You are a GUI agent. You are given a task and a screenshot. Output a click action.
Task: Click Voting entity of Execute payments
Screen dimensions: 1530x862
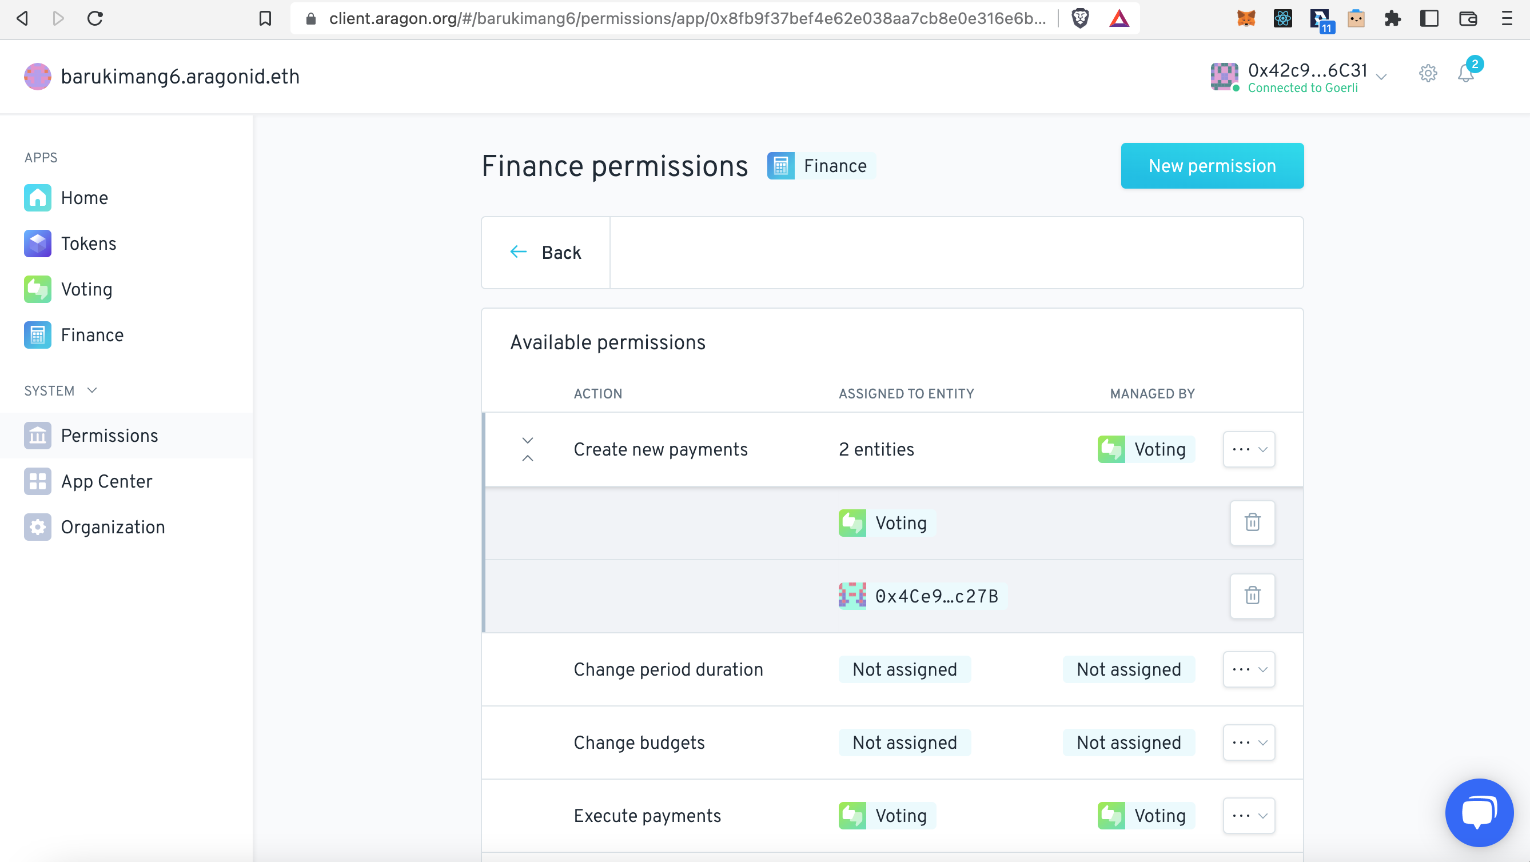click(887, 816)
